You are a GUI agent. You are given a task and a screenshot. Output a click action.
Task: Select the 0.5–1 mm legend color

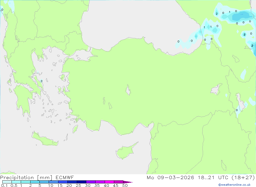click(x=16, y=182)
